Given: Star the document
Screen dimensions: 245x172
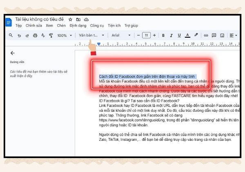Looking at the screenshot, I should click(70, 19).
